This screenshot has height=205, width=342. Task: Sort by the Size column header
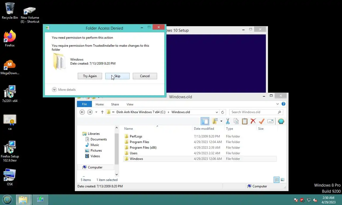[x=267, y=129]
